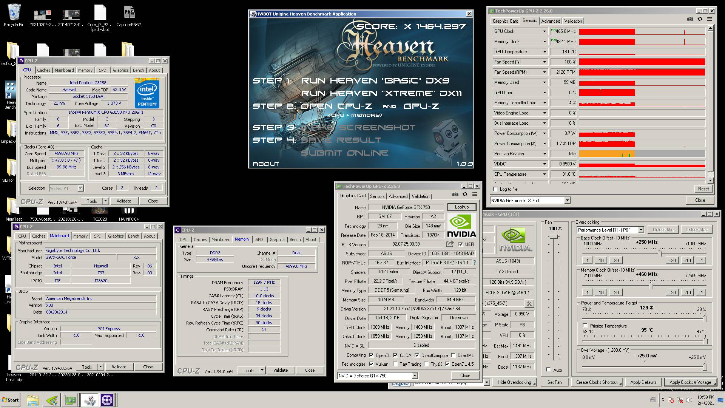Toggle the Ray Tracing checkbox

click(395, 364)
